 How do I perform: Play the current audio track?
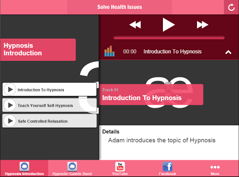tap(169, 25)
